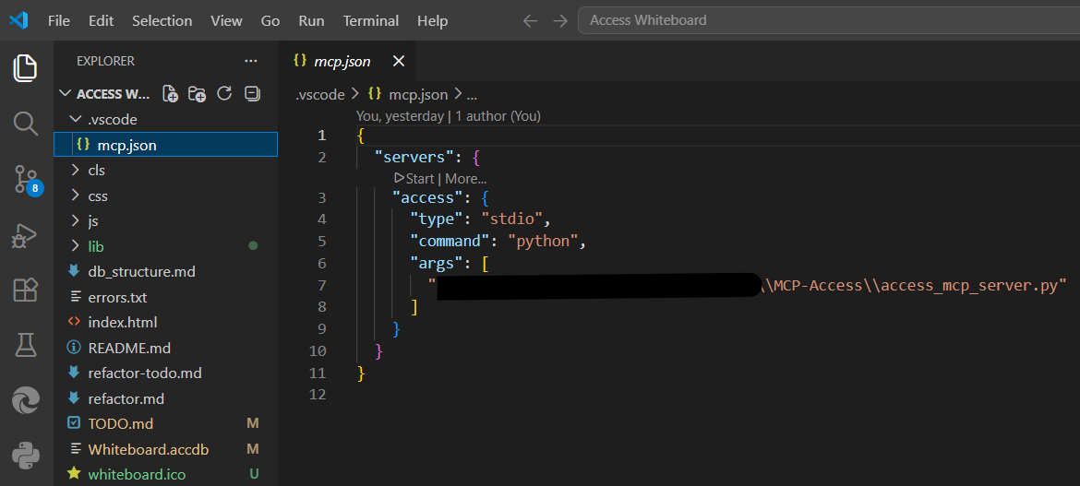Screen dimensions: 1080x486
Task: Collapse all folders in Explorer
Action: 251,93
